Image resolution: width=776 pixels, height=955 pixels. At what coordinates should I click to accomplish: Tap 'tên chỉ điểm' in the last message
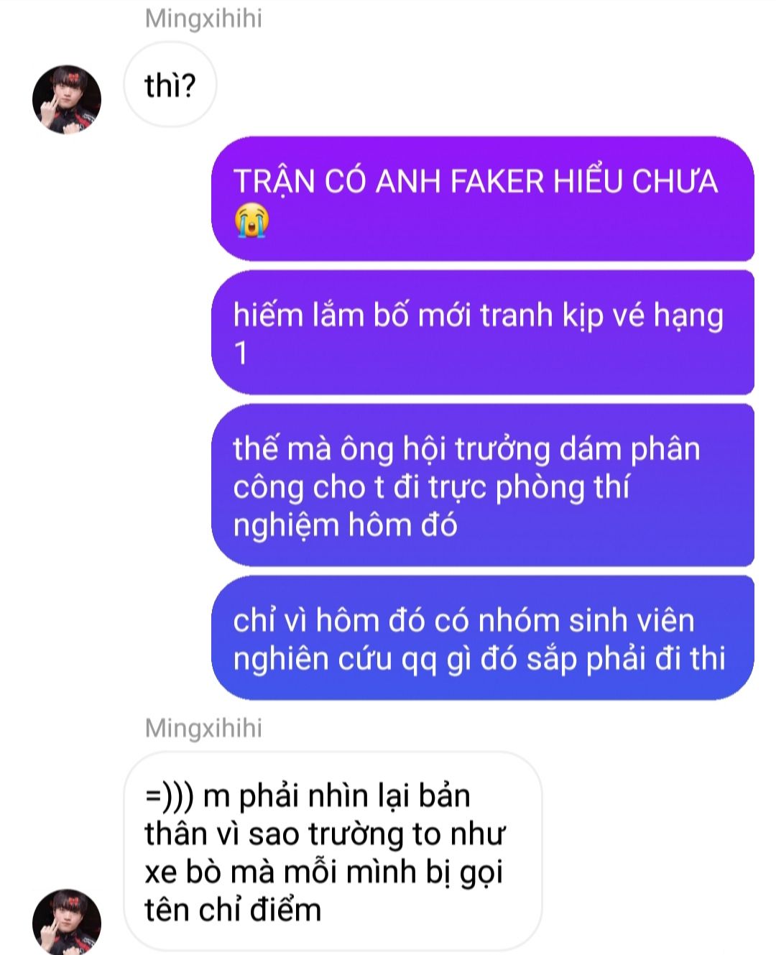point(233,910)
